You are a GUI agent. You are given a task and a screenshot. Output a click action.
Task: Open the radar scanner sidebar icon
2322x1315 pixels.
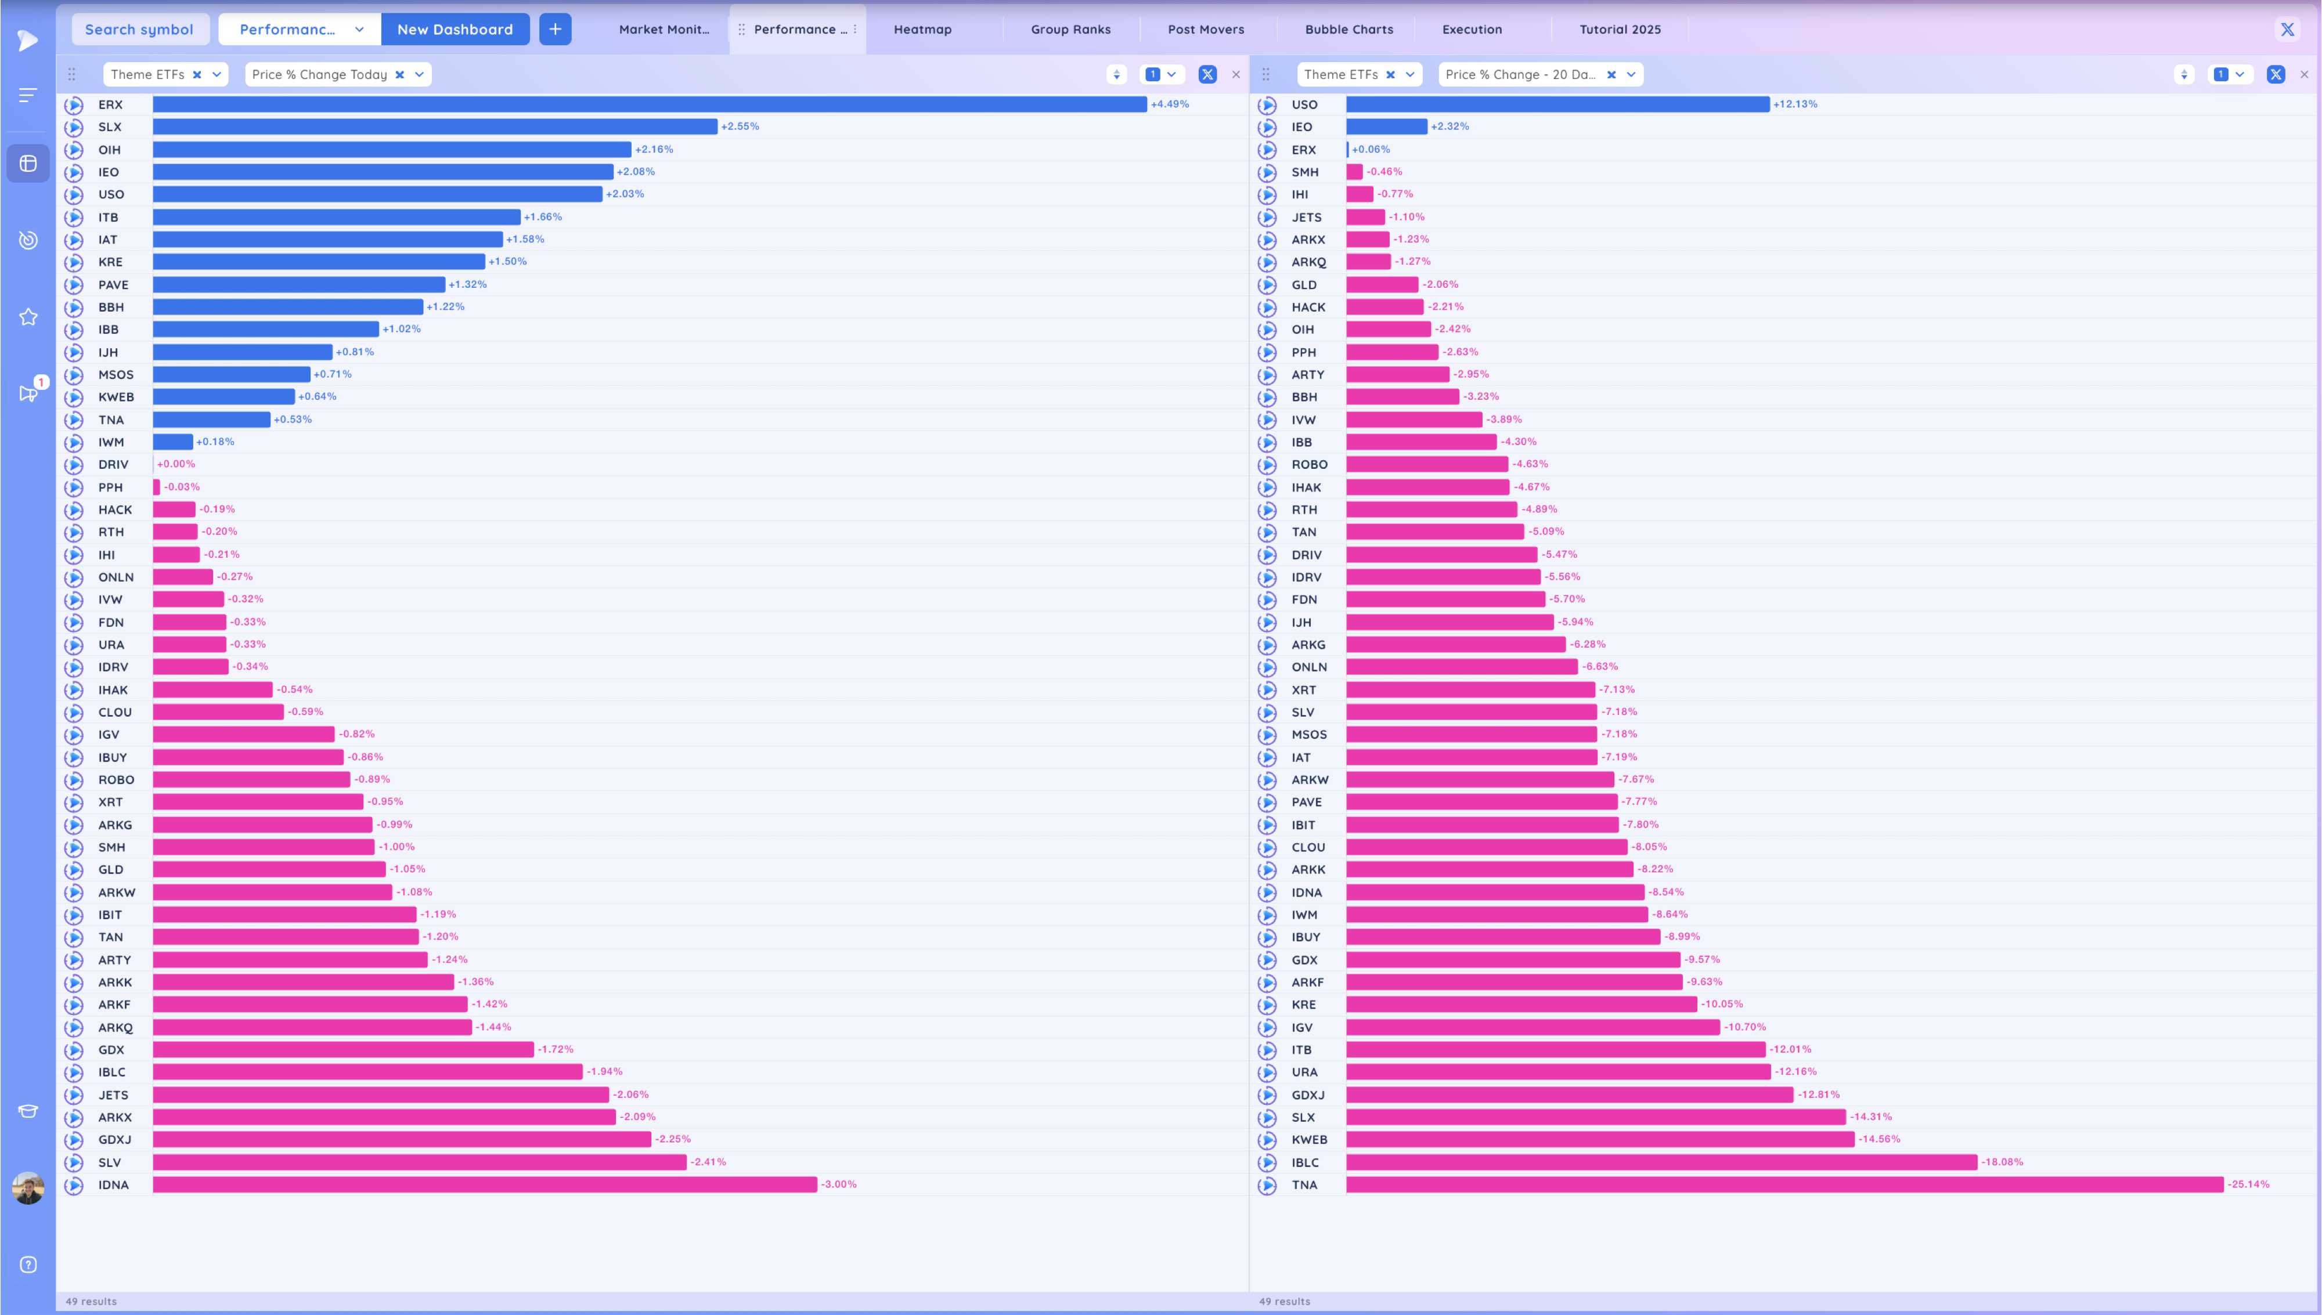pos(28,239)
